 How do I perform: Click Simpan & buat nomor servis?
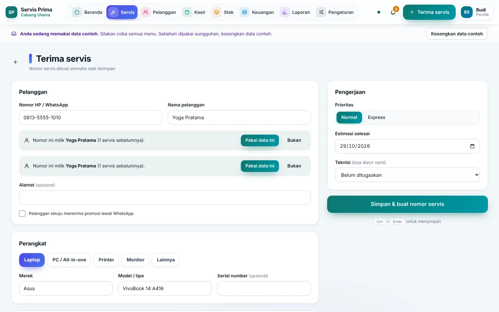click(408, 204)
